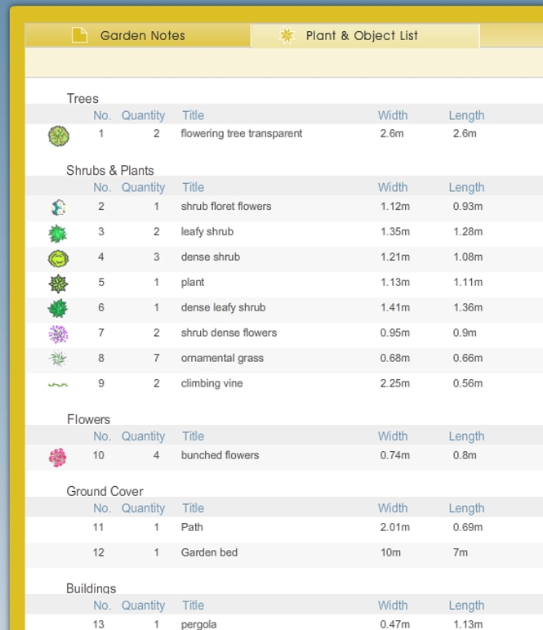
Task: Switch to the Garden Notes tab
Action: [x=138, y=35]
